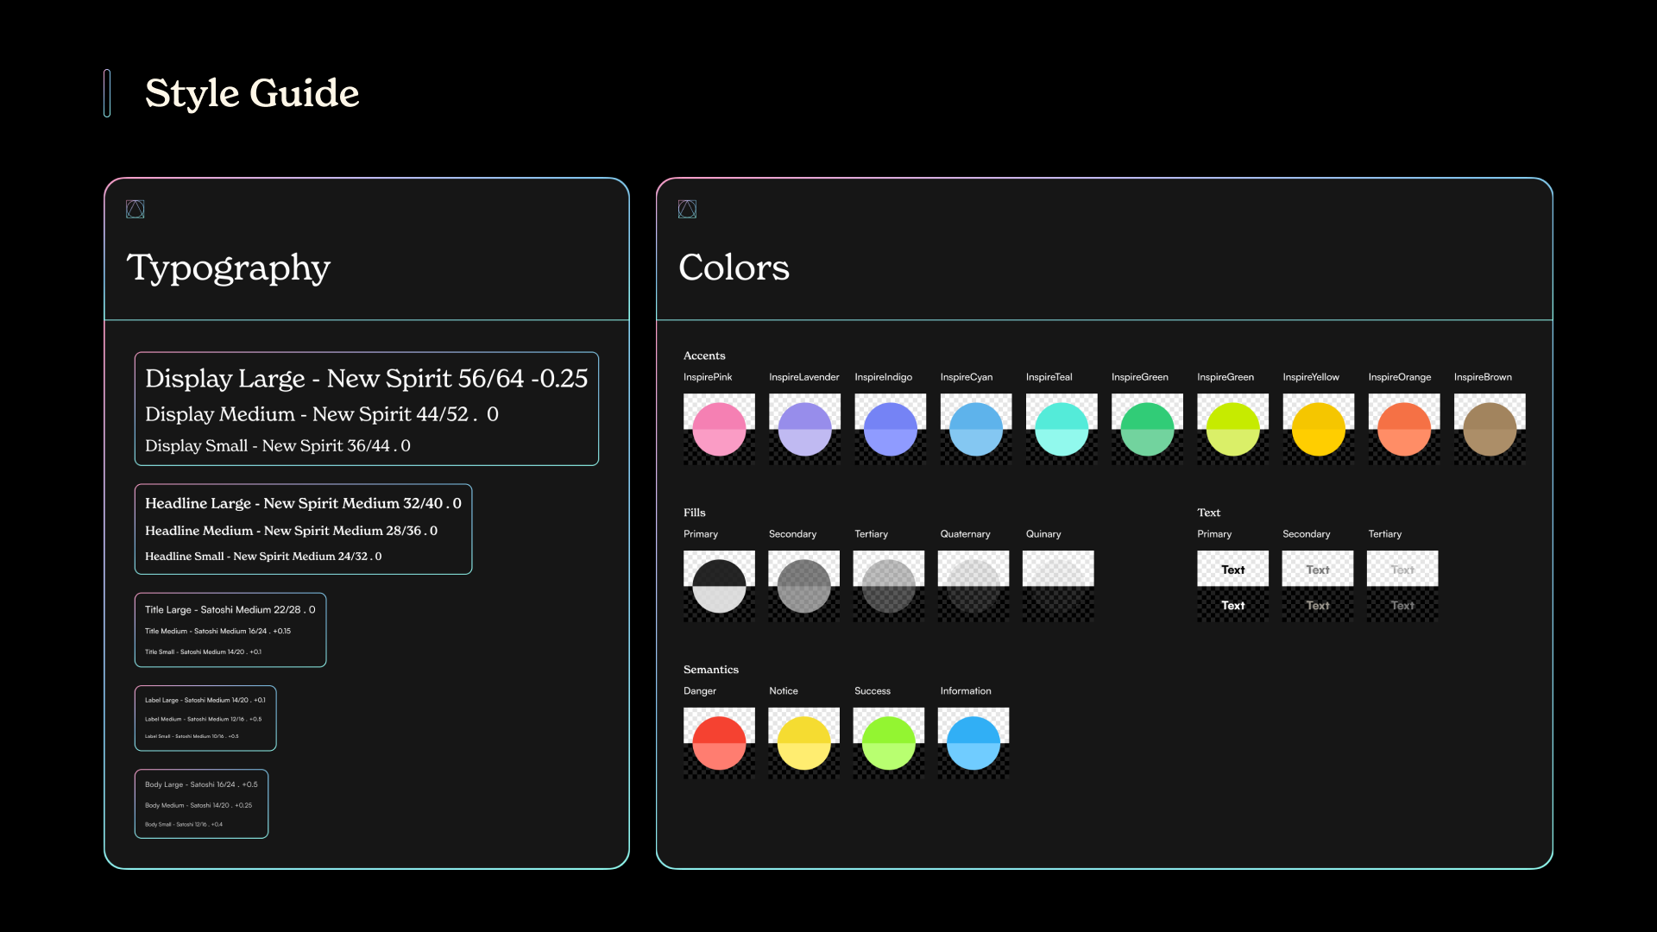Click the Primary text style sample
The width and height of the screenshot is (1657, 932).
[x=1232, y=569]
